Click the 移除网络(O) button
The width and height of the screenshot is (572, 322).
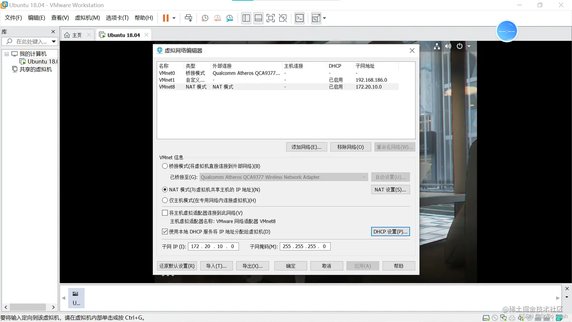(350, 147)
